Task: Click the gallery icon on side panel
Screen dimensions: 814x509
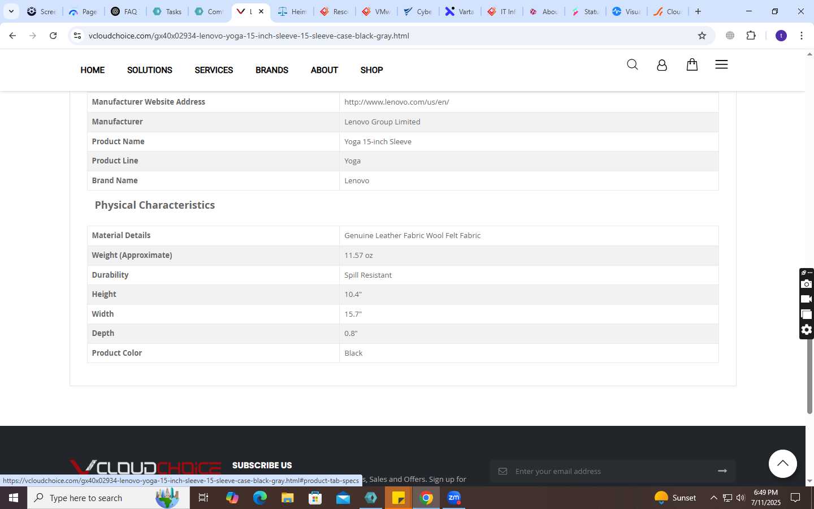Action: tap(807, 314)
